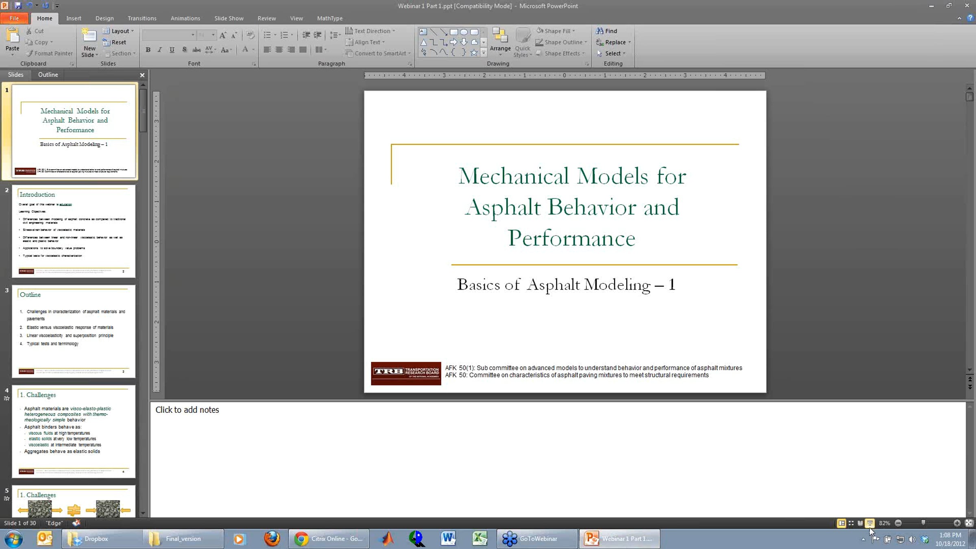Select the oval shape in shapes gallery
The width and height of the screenshot is (976, 549).
pos(464,32)
